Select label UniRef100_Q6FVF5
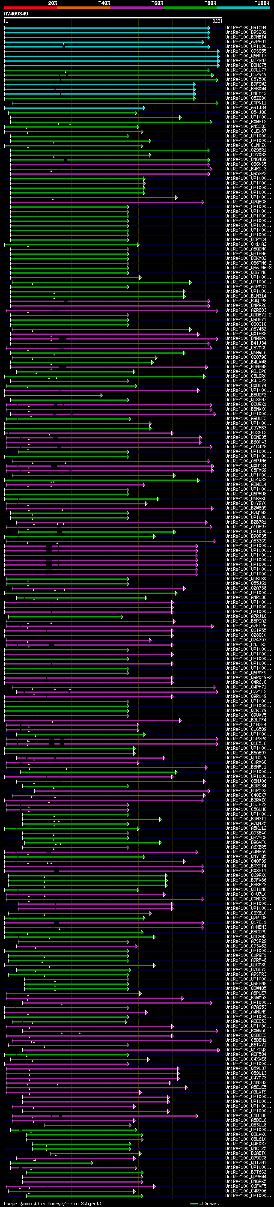The height and width of the screenshot is (1207, 274). point(246,1186)
